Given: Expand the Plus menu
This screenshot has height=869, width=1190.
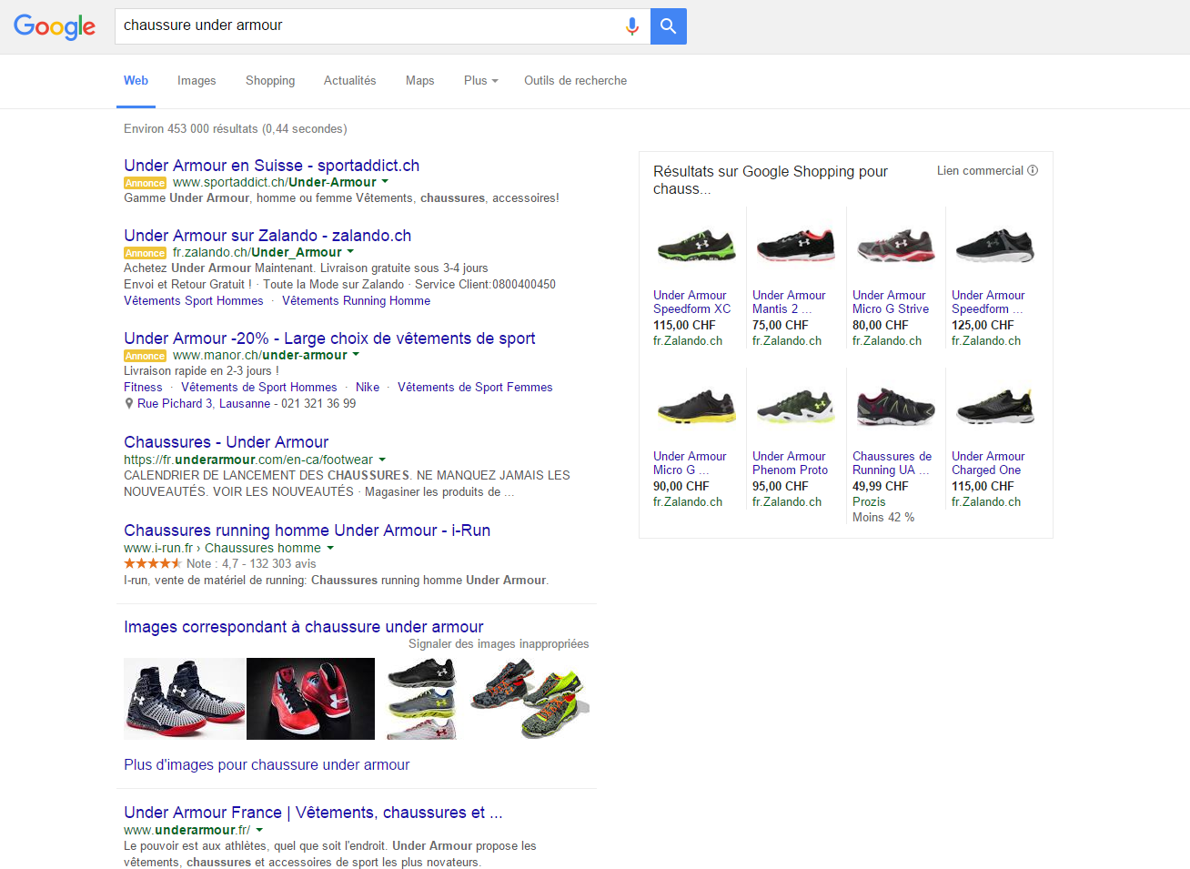Looking at the screenshot, I should click(x=480, y=80).
